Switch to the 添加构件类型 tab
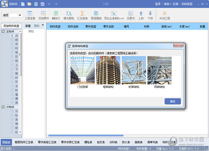Screen dimensions: 209x151 (x=11, y=26)
